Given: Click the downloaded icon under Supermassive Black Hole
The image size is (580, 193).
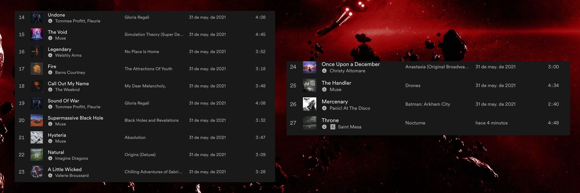Looking at the screenshot, I should coord(50,124).
